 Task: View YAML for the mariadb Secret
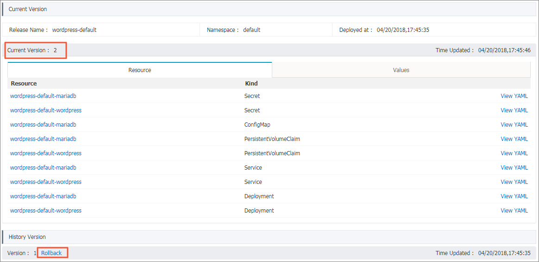click(x=514, y=96)
